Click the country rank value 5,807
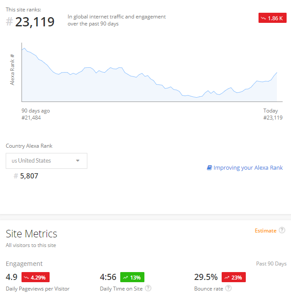The width and height of the screenshot is (291, 298). tap(29, 176)
